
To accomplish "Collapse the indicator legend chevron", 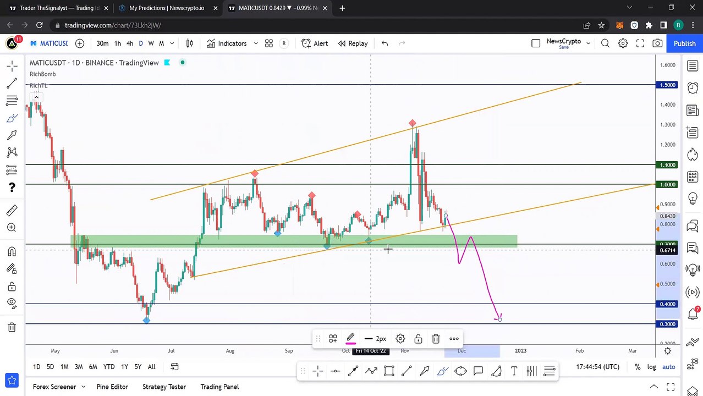I will coord(36,97).
